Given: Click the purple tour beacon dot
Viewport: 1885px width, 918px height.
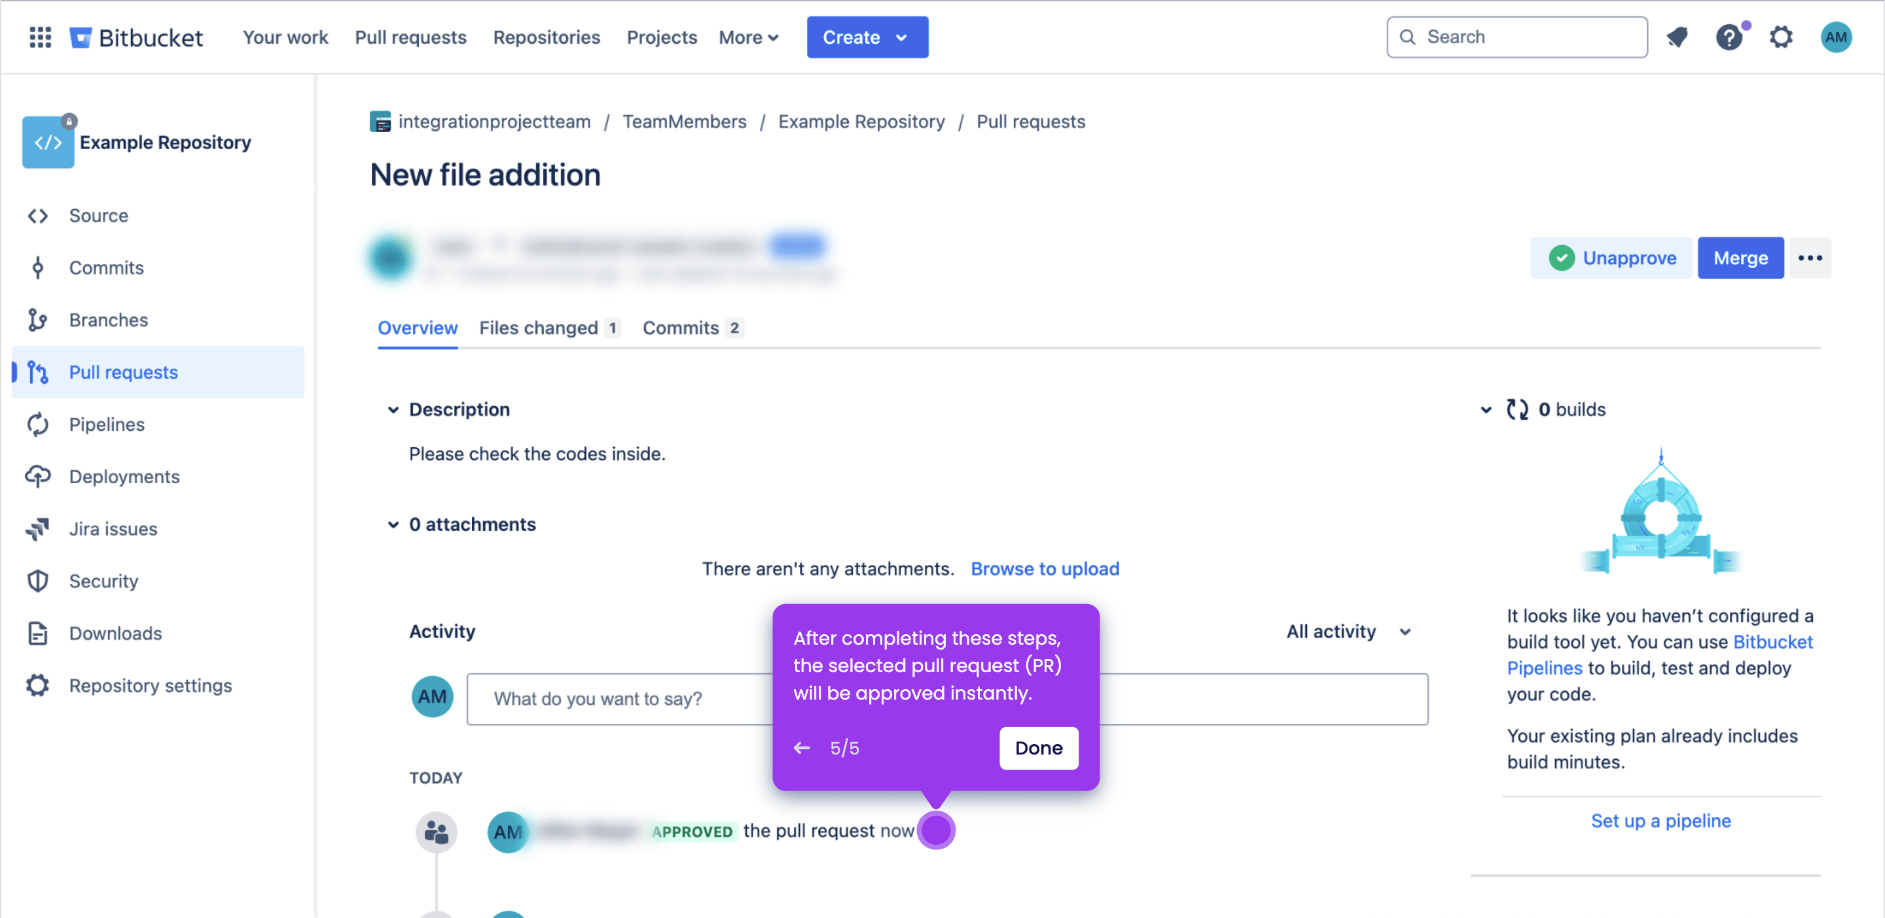Looking at the screenshot, I should [x=936, y=830].
